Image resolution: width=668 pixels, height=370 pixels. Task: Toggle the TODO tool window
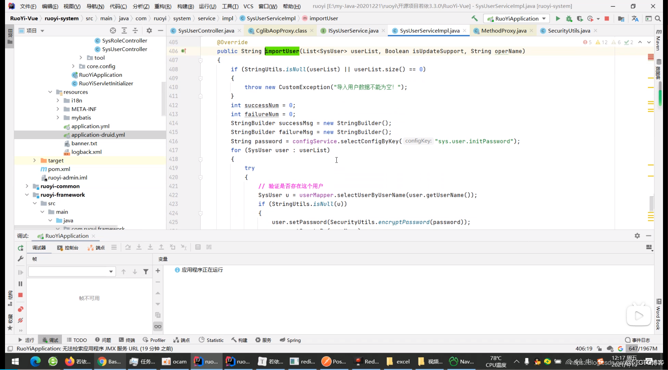pos(77,340)
